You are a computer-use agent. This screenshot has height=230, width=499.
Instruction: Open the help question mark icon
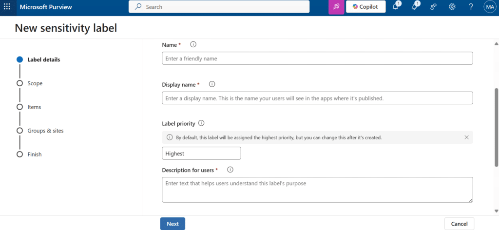coord(471,7)
